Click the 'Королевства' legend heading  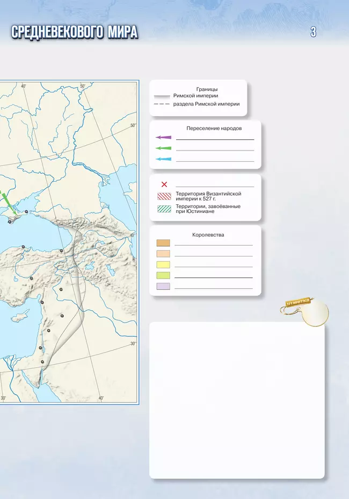click(208, 235)
